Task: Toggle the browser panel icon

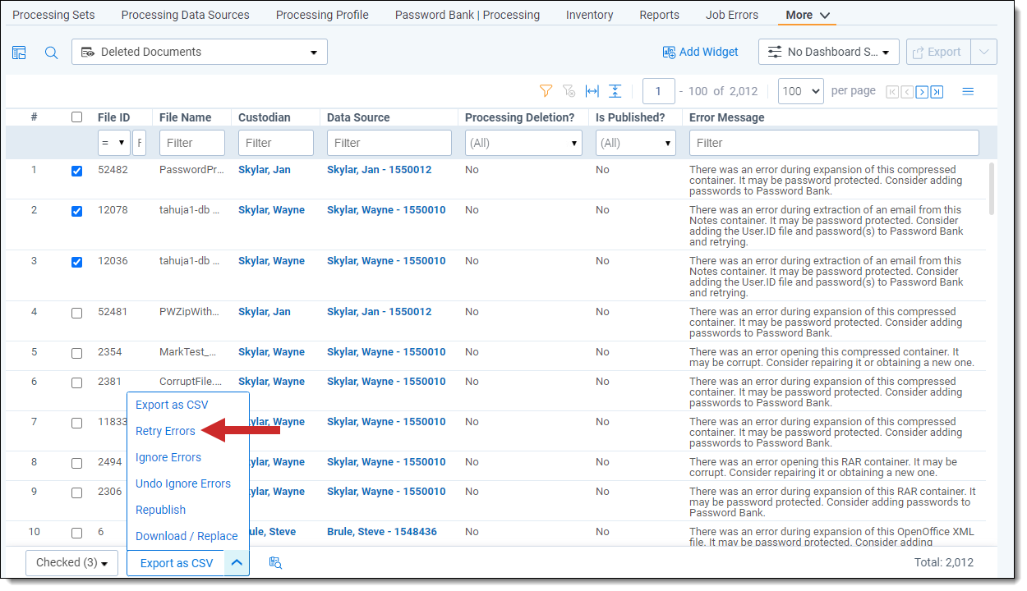Action: tap(19, 53)
